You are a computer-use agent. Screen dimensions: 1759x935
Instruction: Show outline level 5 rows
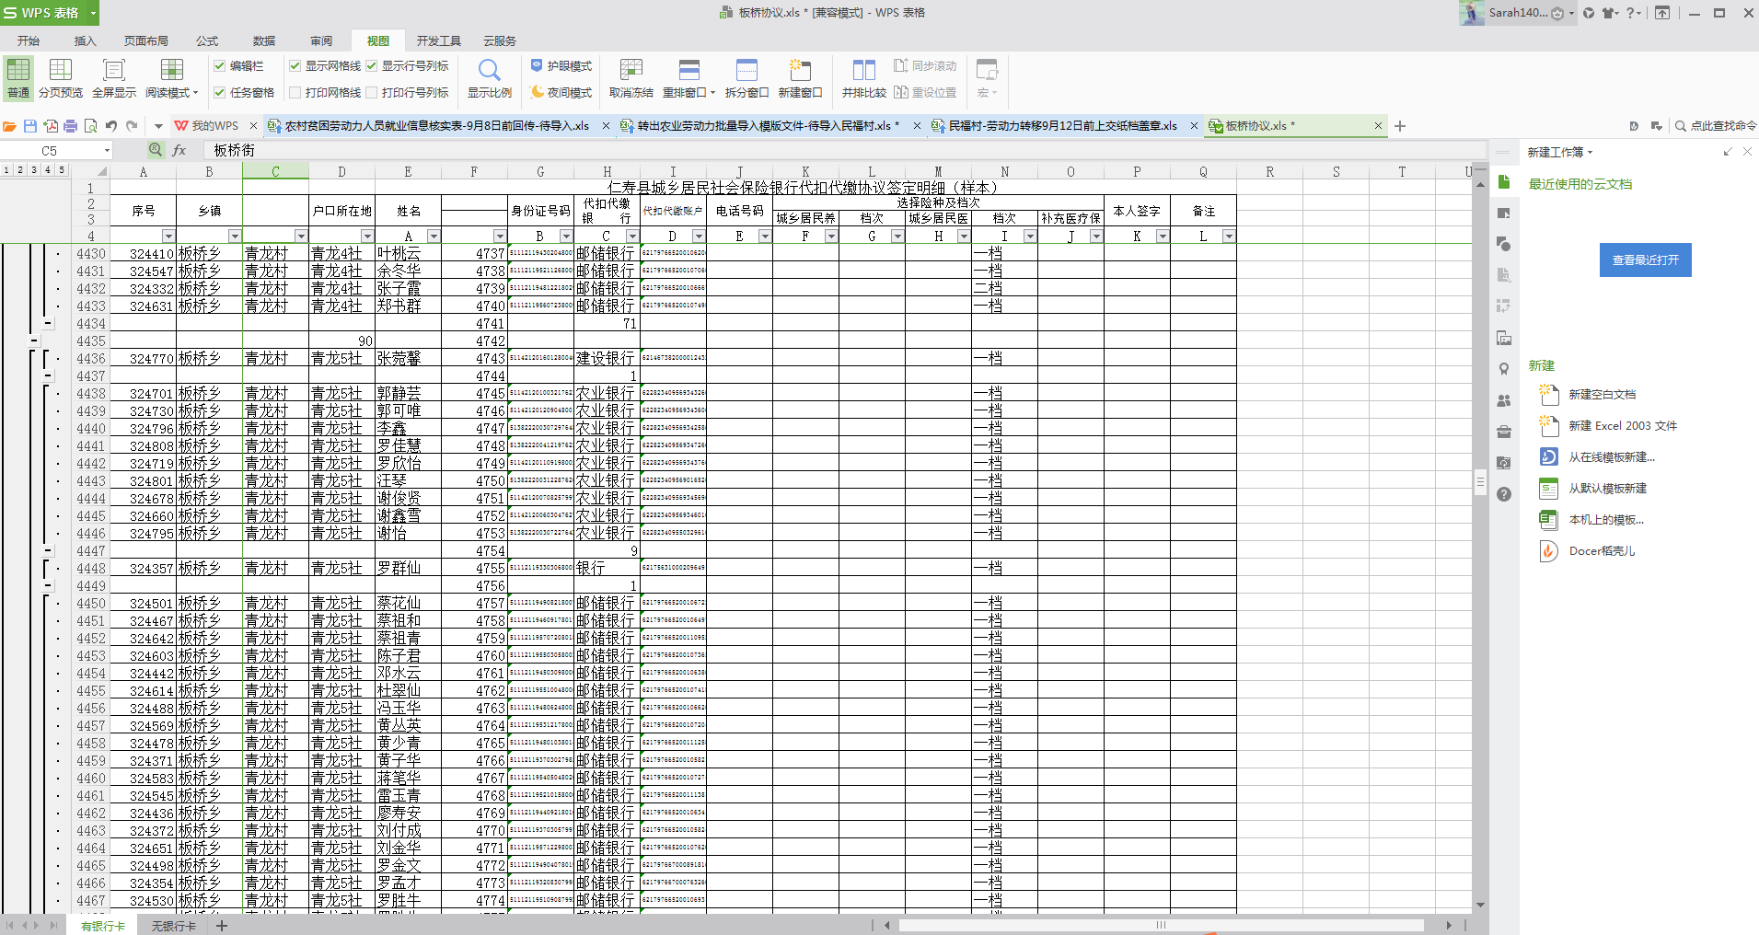click(x=62, y=170)
